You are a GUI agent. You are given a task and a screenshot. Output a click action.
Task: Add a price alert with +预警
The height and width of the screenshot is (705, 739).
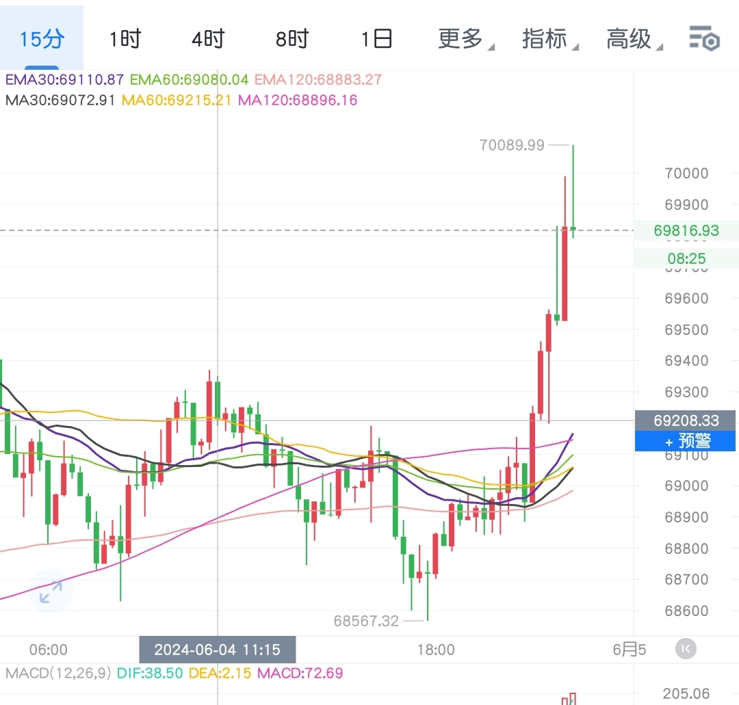click(x=685, y=441)
